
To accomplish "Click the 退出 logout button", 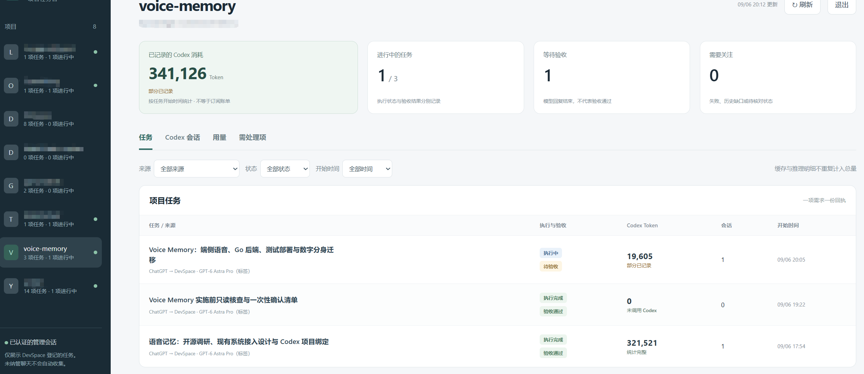I will point(842,5).
